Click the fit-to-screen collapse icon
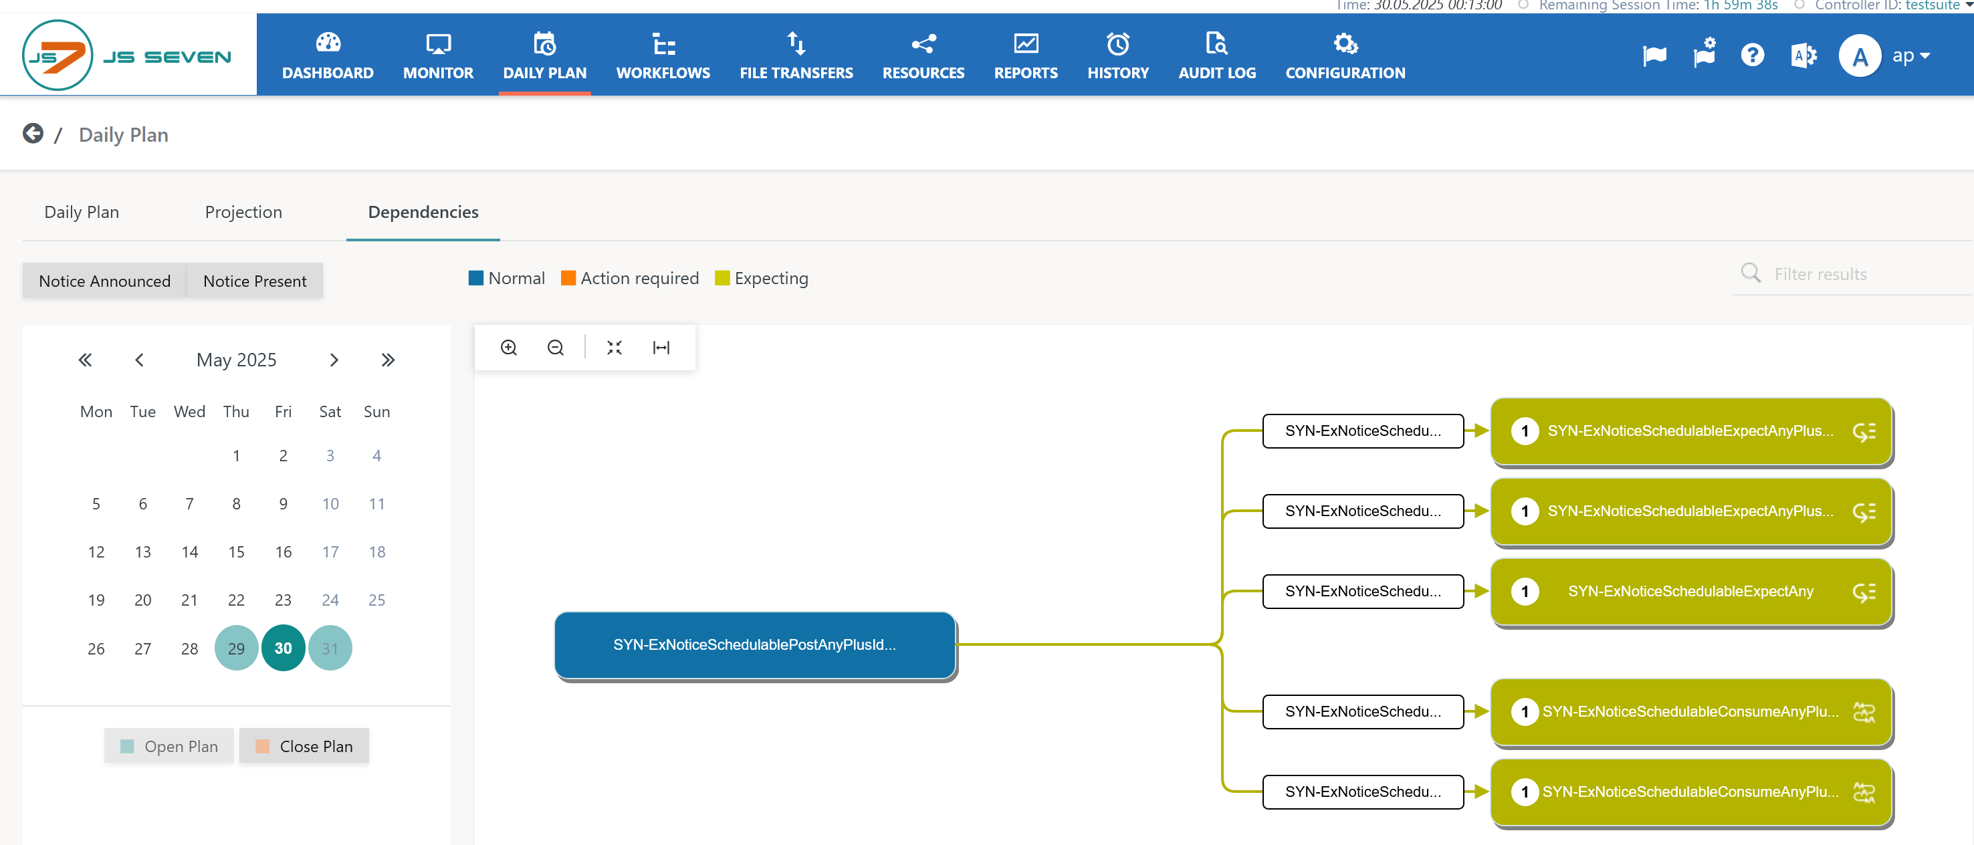1974x845 pixels. tap(614, 348)
